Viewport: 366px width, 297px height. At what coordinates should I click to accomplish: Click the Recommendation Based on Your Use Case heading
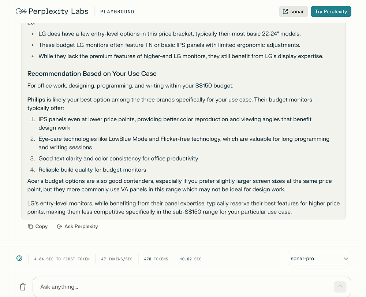click(92, 74)
